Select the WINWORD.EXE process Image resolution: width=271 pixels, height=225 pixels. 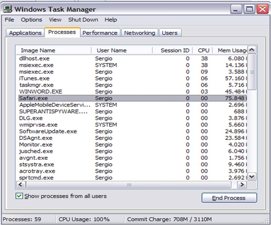pyautogui.click(x=133, y=92)
